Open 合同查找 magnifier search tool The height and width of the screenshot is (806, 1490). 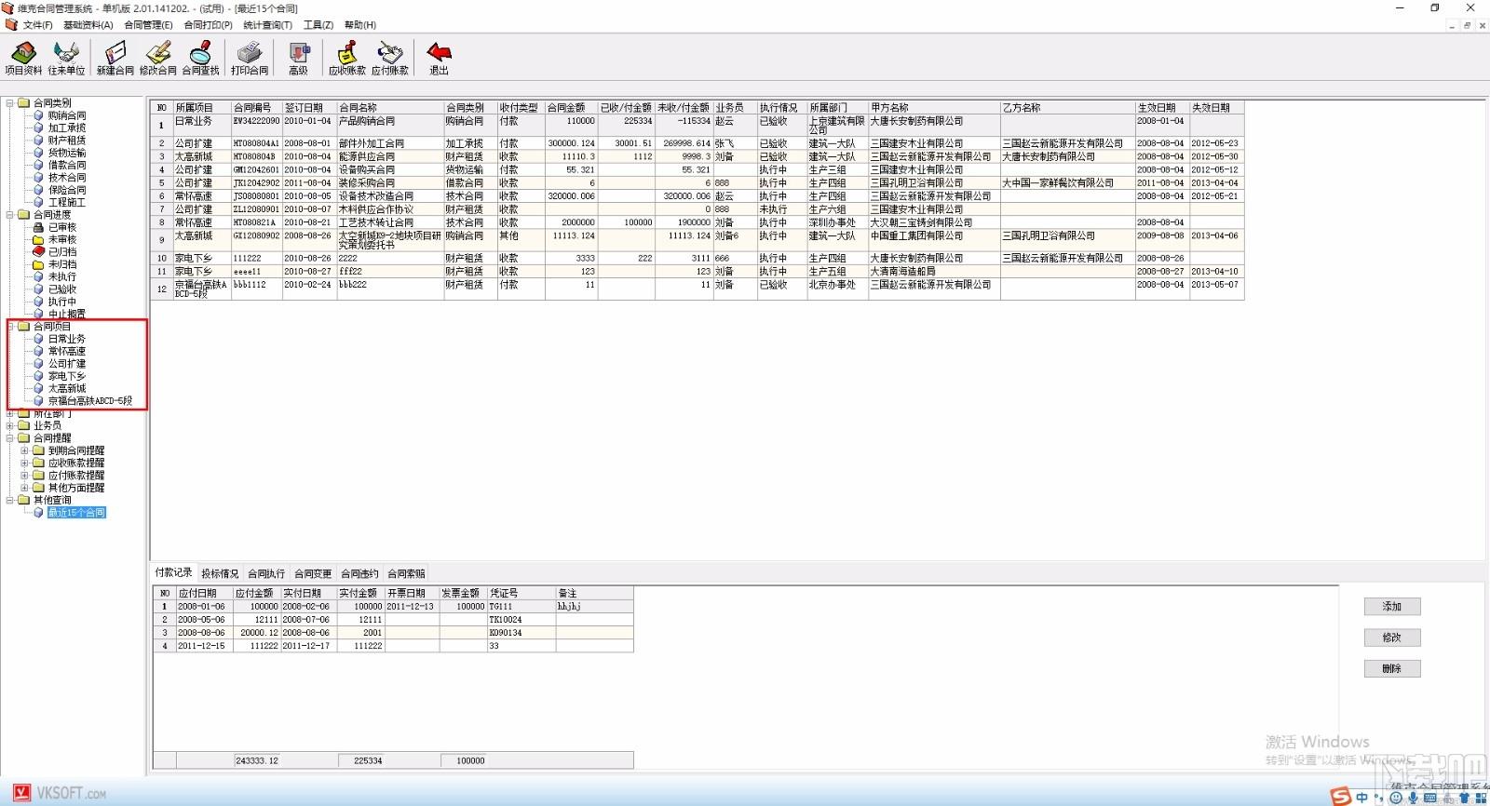pos(200,58)
